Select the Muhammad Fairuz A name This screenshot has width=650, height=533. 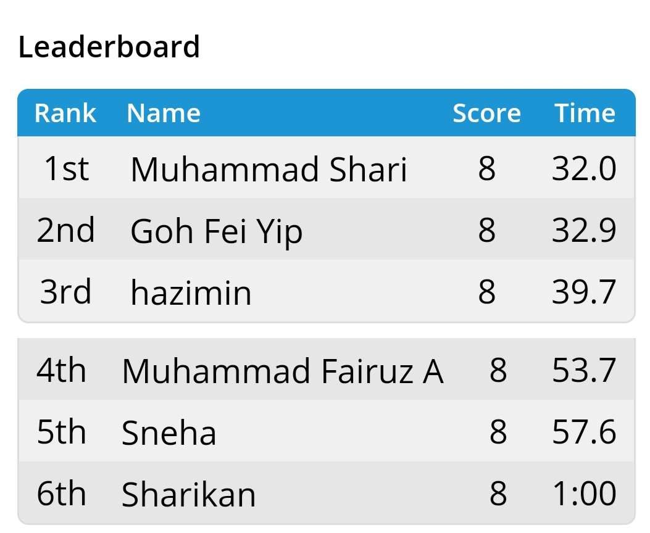283,371
